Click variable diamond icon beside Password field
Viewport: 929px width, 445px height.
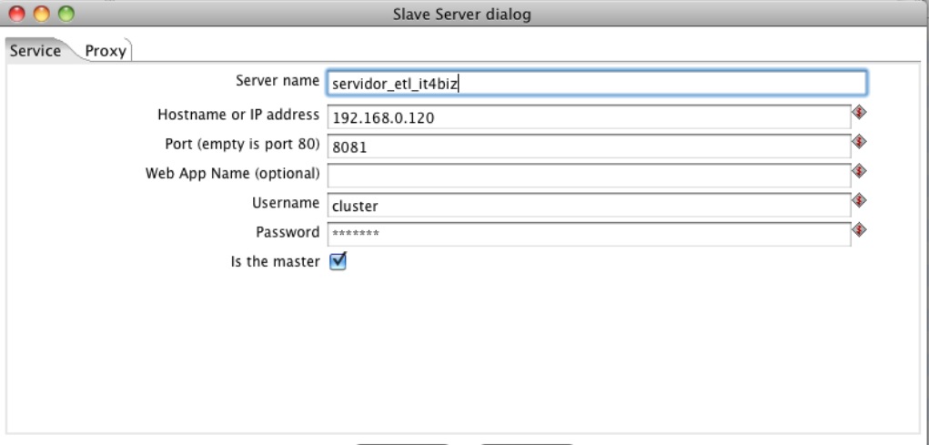[x=857, y=229]
